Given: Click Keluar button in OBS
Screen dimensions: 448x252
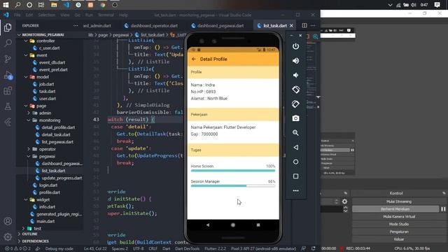Looking at the screenshot, I should pyautogui.click(x=399, y=239).
